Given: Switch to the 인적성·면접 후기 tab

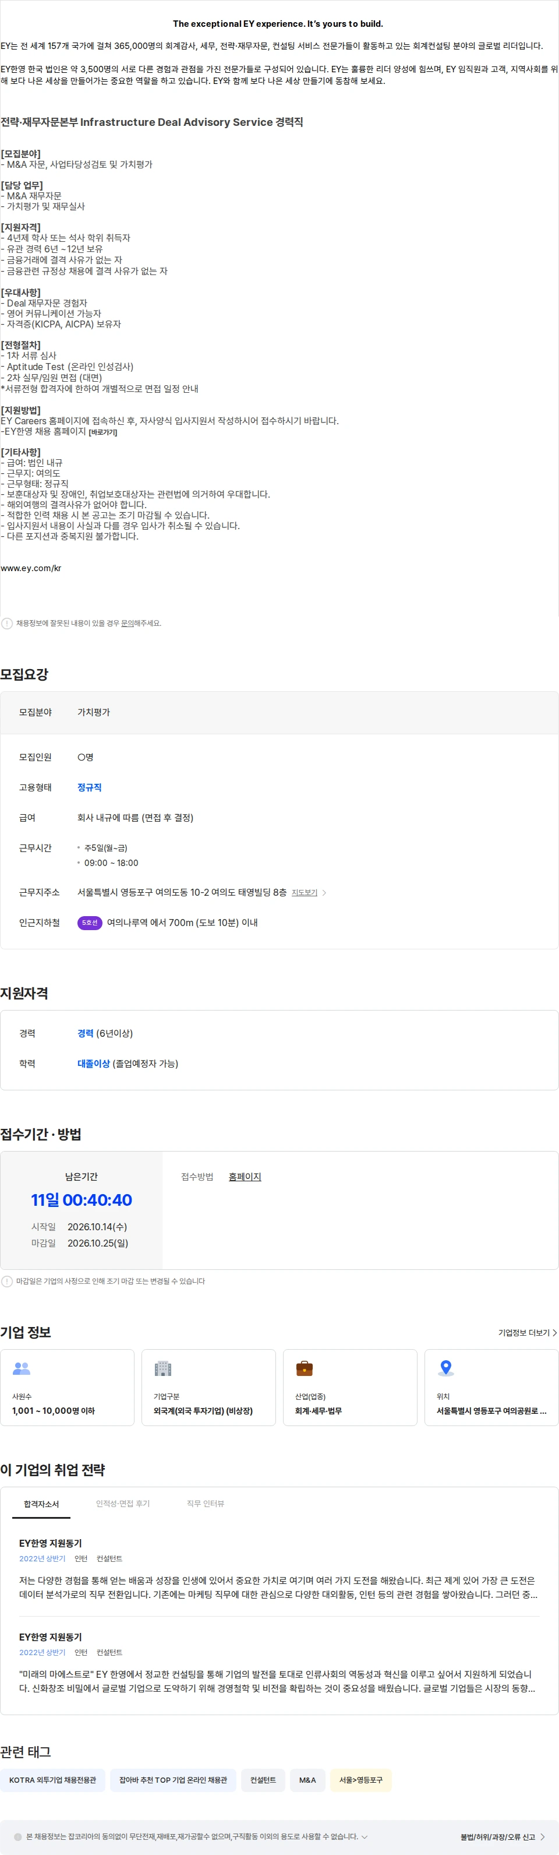Looking at the screenshot, I should pyautogui.click(x=123, y=1504).
